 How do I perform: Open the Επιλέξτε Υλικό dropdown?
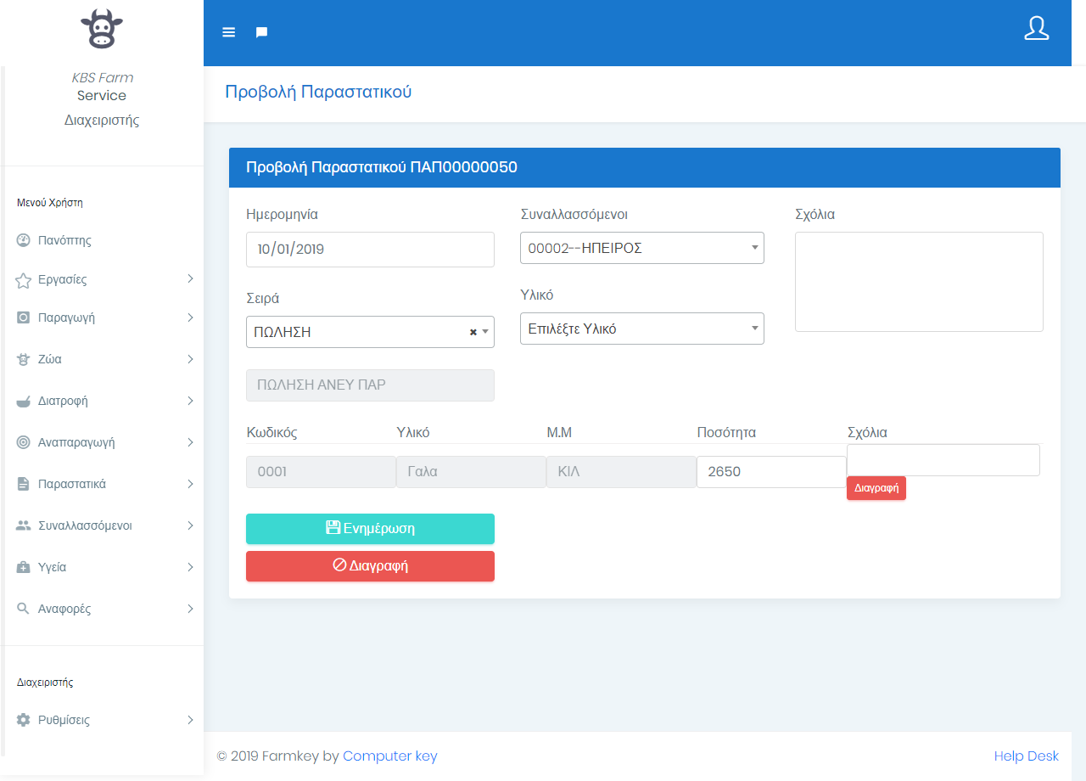coord(641,329)
